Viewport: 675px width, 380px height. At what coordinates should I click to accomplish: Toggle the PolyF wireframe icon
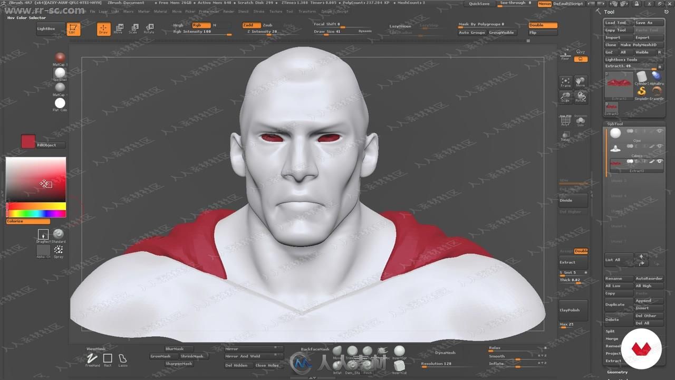point(565,121)
